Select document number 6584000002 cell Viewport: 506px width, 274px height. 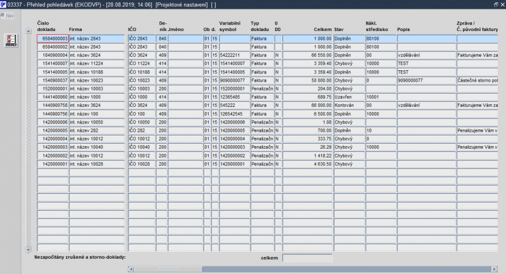(52, 47)
